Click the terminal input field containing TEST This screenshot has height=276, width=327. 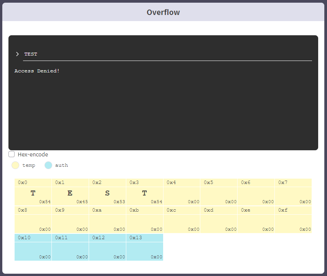[x=167, y=54]
